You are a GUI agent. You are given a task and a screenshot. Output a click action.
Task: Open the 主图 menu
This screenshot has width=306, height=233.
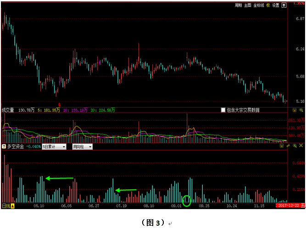click(248, 6)
